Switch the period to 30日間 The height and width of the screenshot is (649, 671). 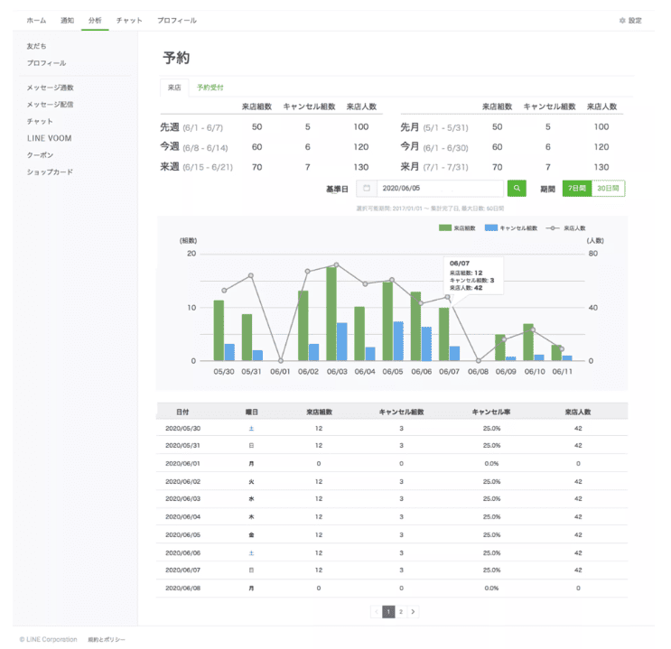[x=609, y=189]
